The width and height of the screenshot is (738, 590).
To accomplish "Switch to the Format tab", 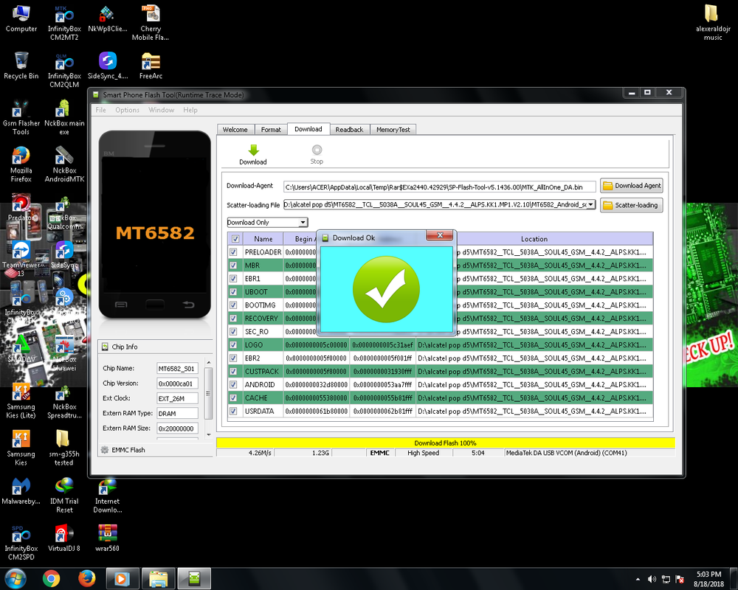I will pyautogui.click(x=271, y=129).
